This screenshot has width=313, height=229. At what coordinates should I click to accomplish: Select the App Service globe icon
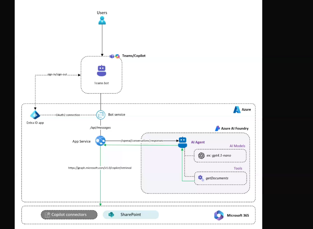pos(100,141)
